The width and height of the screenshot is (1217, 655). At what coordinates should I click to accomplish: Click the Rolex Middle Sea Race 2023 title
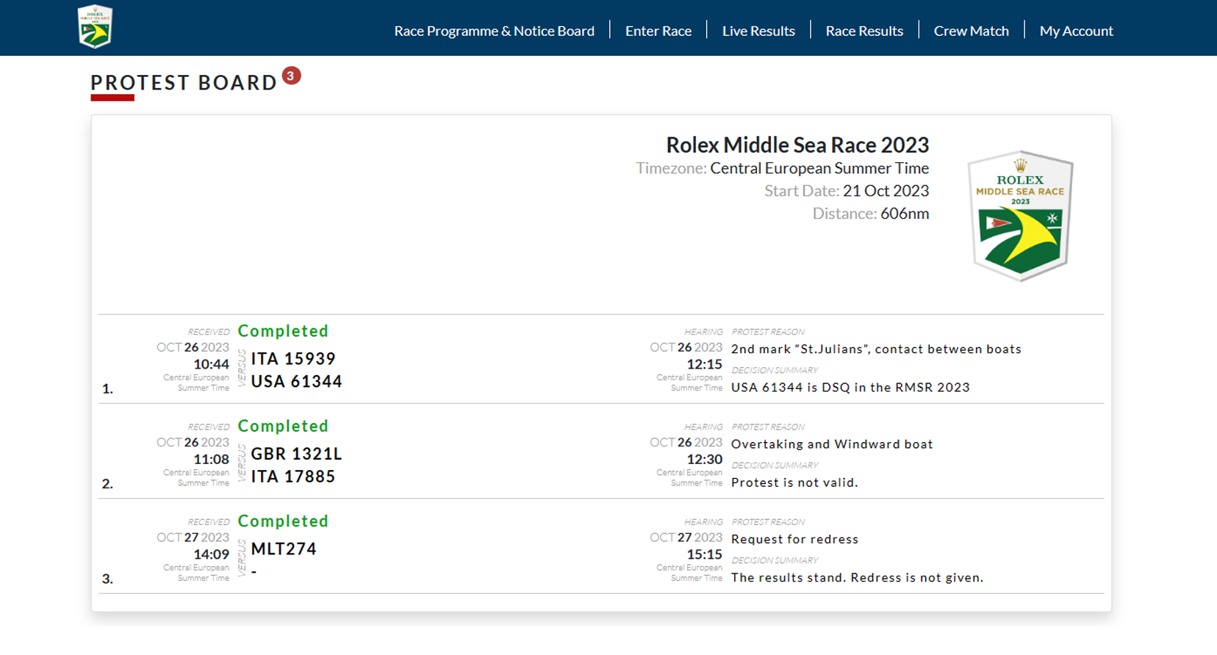coord(797,145)
